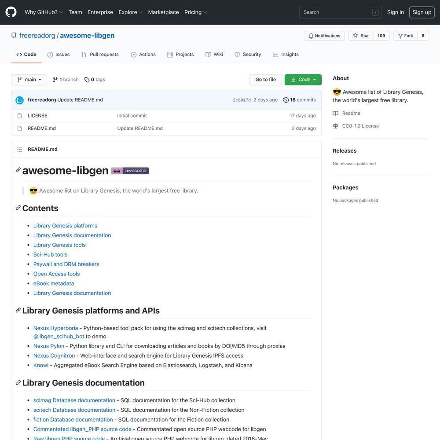Jump to Paywall and DRM breakers section

(x=66, y=264)
